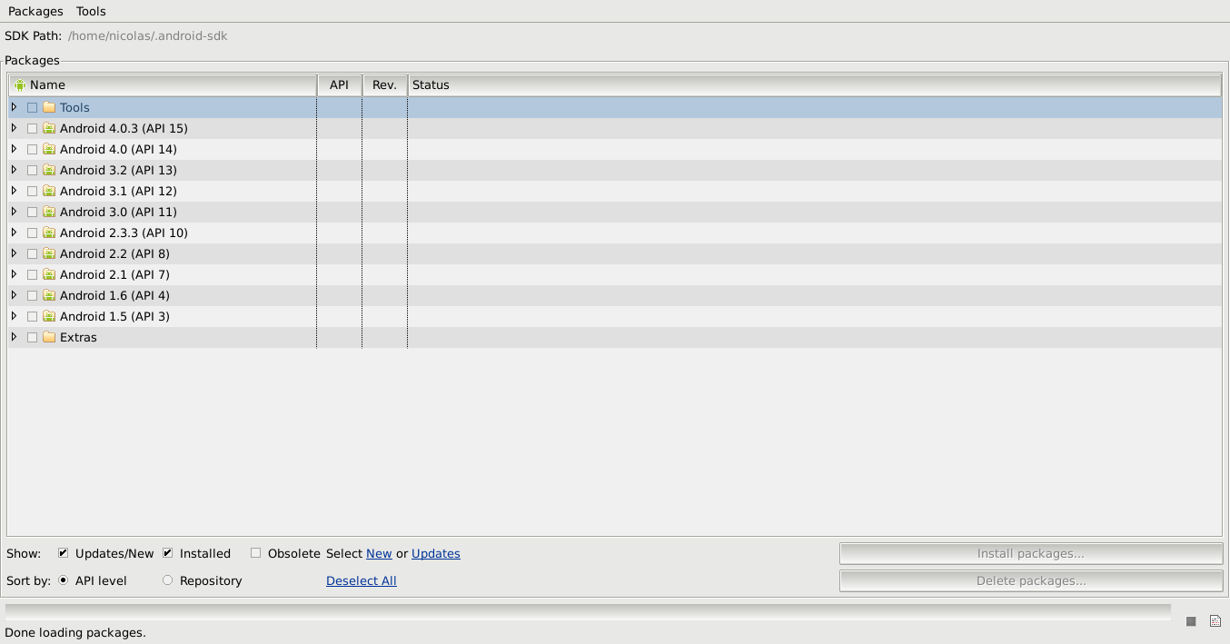The width and height of the screenshot is (1230, 644).
Task: Click the Status column header
Action: point(814,84)
